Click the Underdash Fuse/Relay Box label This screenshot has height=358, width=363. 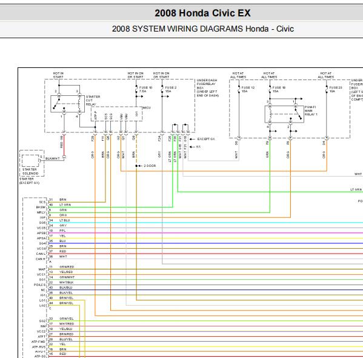point(207,88)
